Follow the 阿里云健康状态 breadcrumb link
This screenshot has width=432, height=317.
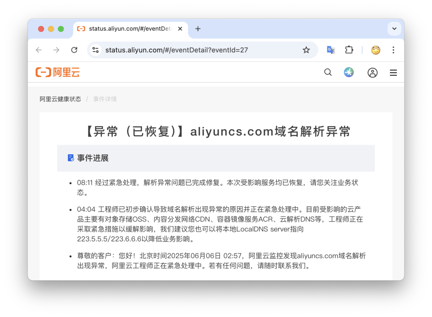point(60,99)
